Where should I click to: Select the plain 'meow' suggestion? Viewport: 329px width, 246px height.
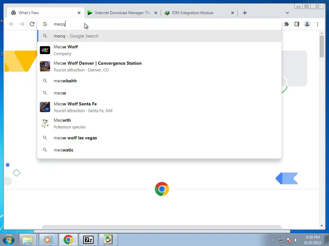pyautogui.click(x=159, y=93)
